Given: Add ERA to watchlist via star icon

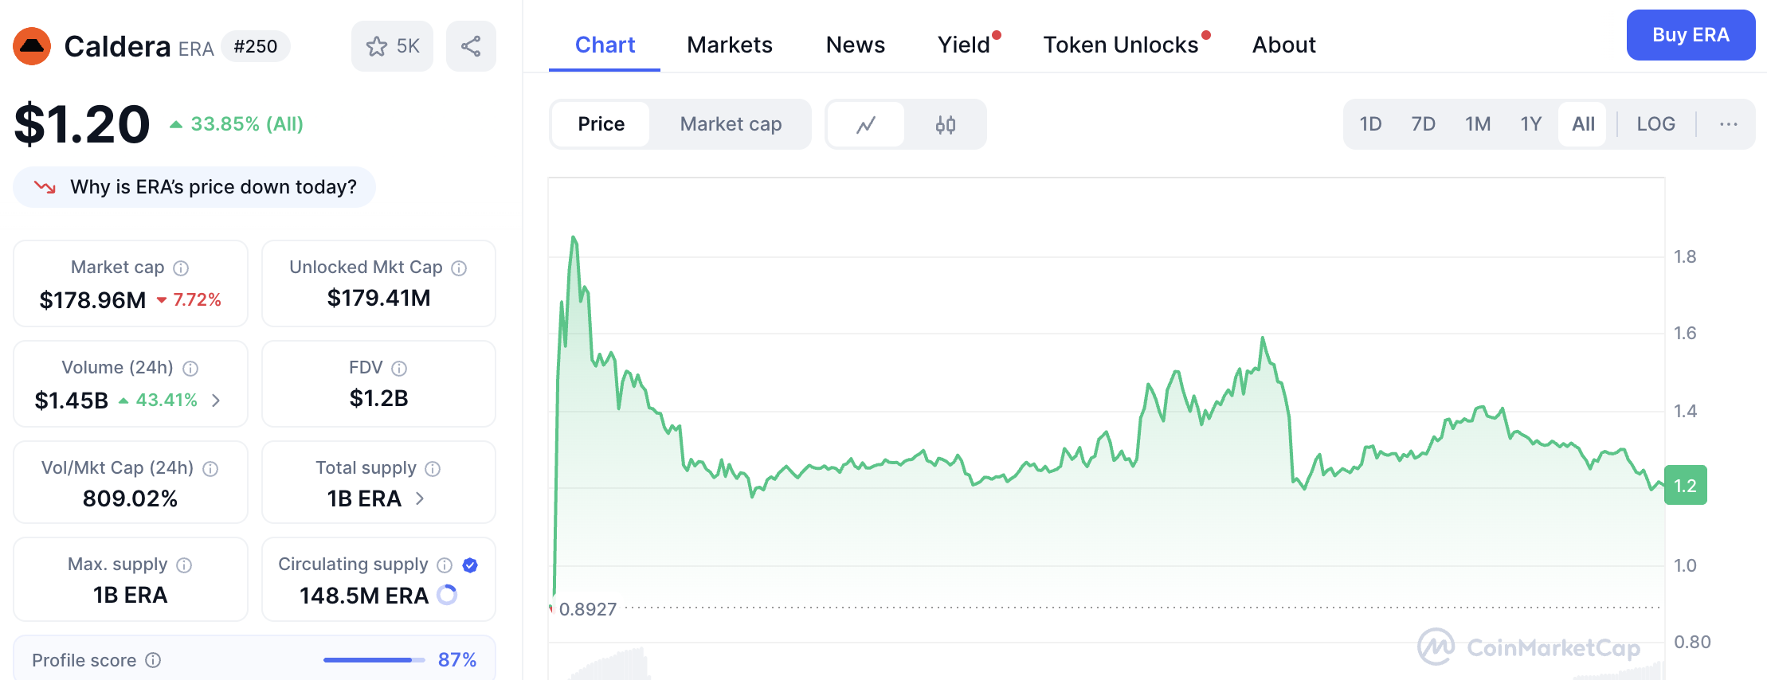Looking at the screenshot, I should pyautogui.click(x=375, y=45).
